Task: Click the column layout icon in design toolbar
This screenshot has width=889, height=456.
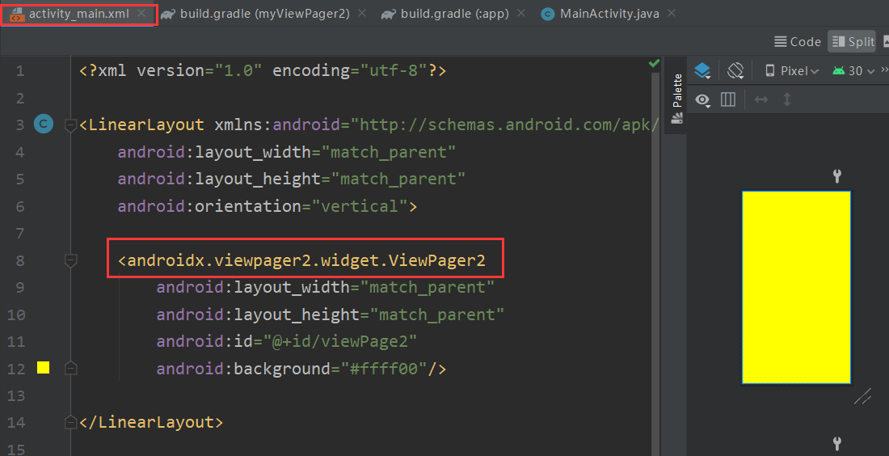Action: pos(728,99)
